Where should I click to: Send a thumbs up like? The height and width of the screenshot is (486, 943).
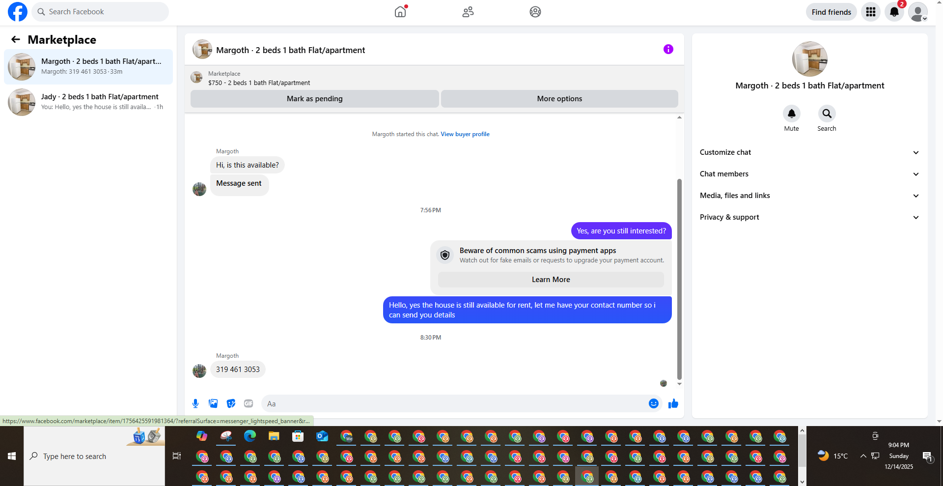(673, 403)
